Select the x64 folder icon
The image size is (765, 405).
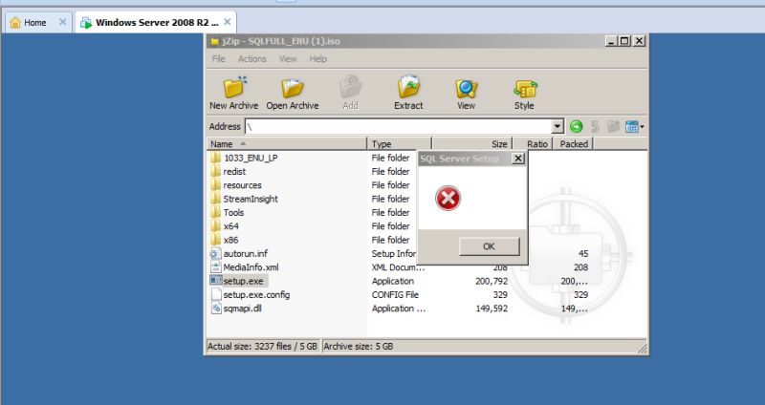tap(216, 225)
